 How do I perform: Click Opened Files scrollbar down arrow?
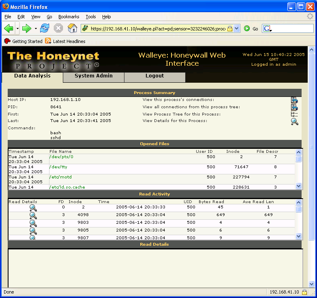click(x=298, y=186)
